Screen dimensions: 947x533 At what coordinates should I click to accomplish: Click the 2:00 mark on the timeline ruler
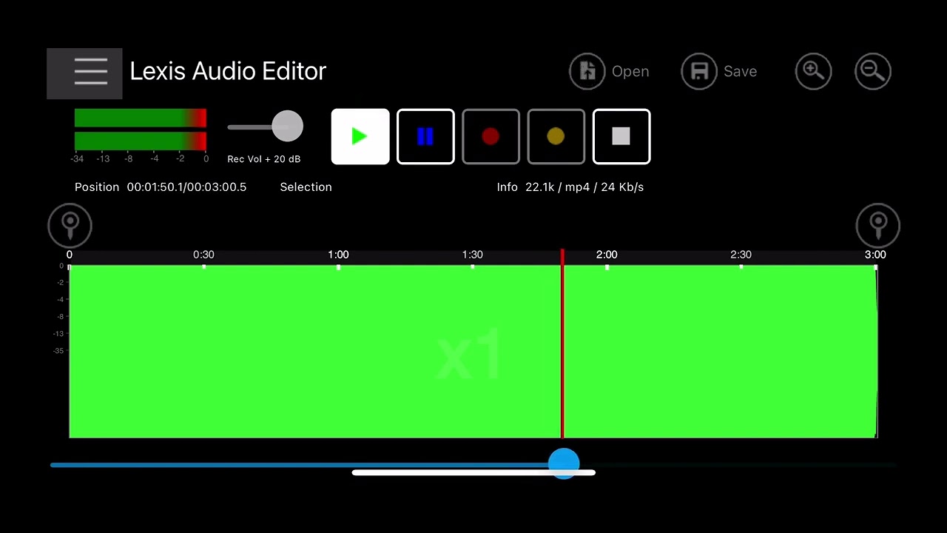point(607,255)
